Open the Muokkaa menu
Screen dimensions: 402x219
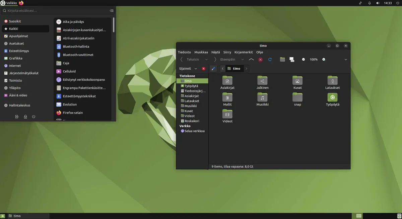click(x=201, y=52)
